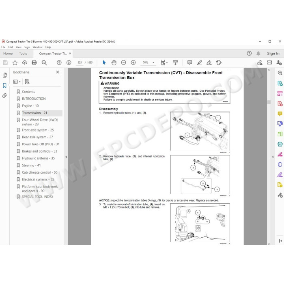Zoom out with minus icon

pyautogui.click(x=123, y=62)
